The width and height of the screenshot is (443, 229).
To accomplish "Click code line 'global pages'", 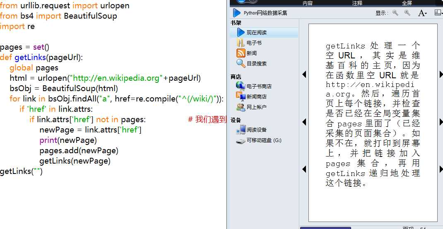I will pos(34,68).
